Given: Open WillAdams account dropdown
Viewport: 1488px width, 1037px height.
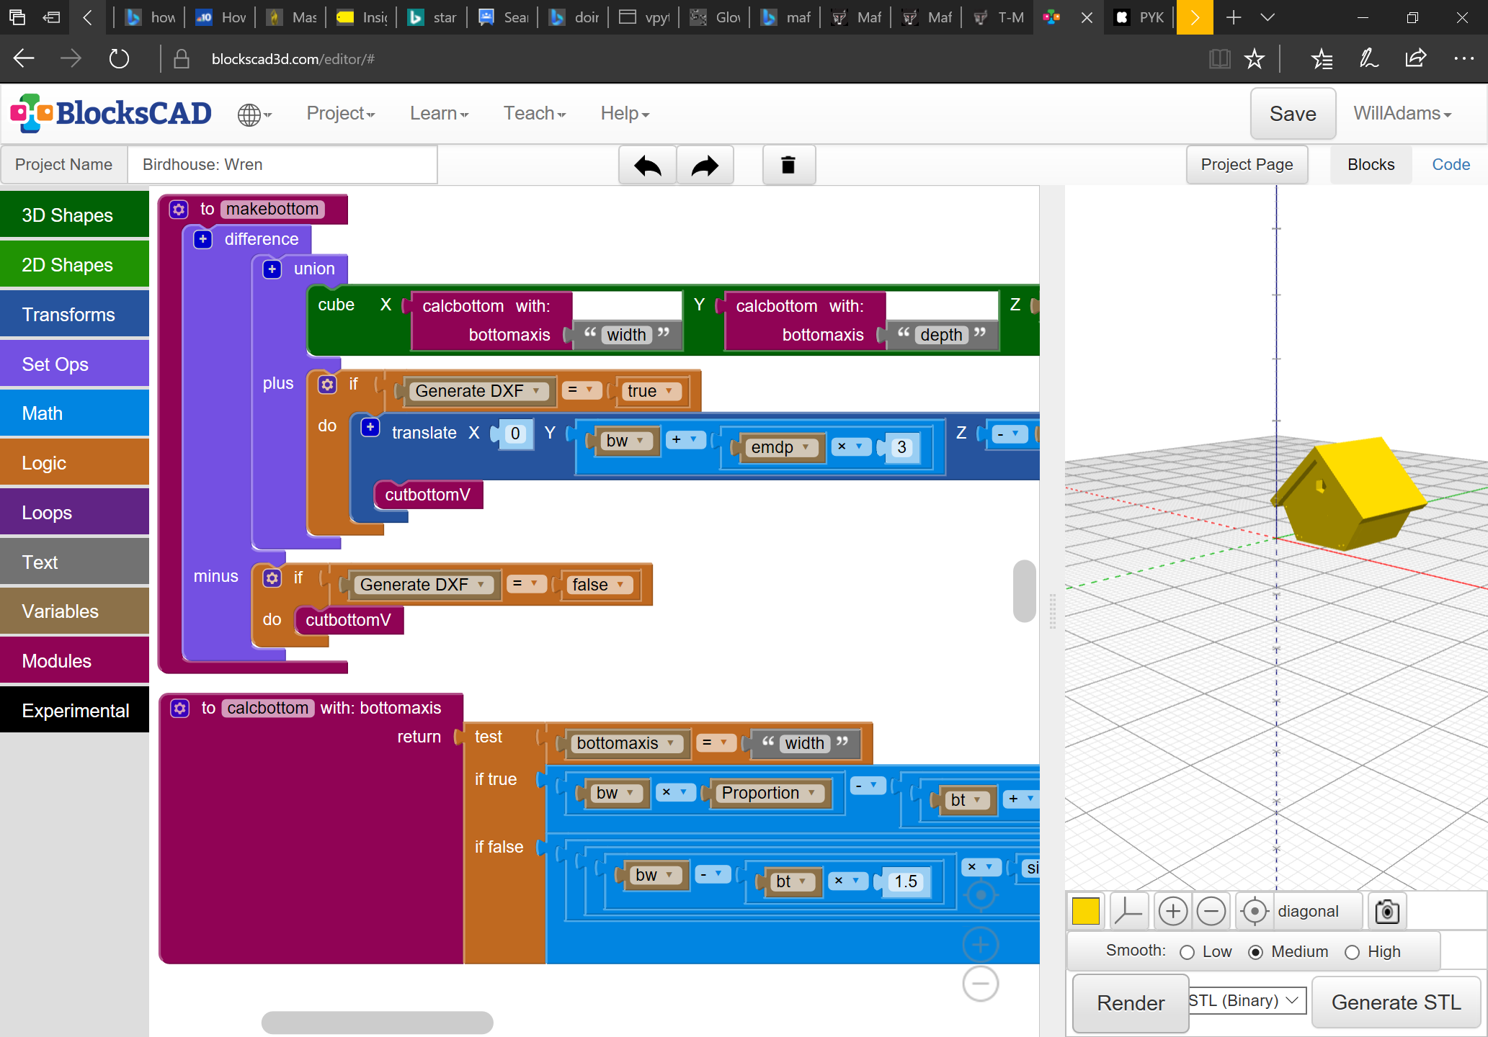Looking at the screenshot, I should click(x=1402, y=114).
